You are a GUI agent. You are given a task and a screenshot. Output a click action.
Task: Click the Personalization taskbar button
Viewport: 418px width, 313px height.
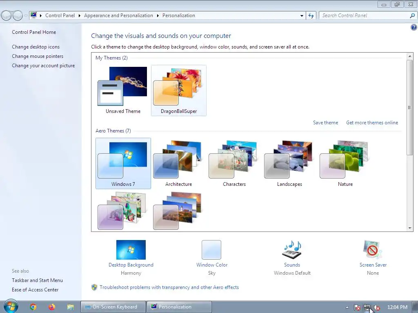(x=179, y=307)
